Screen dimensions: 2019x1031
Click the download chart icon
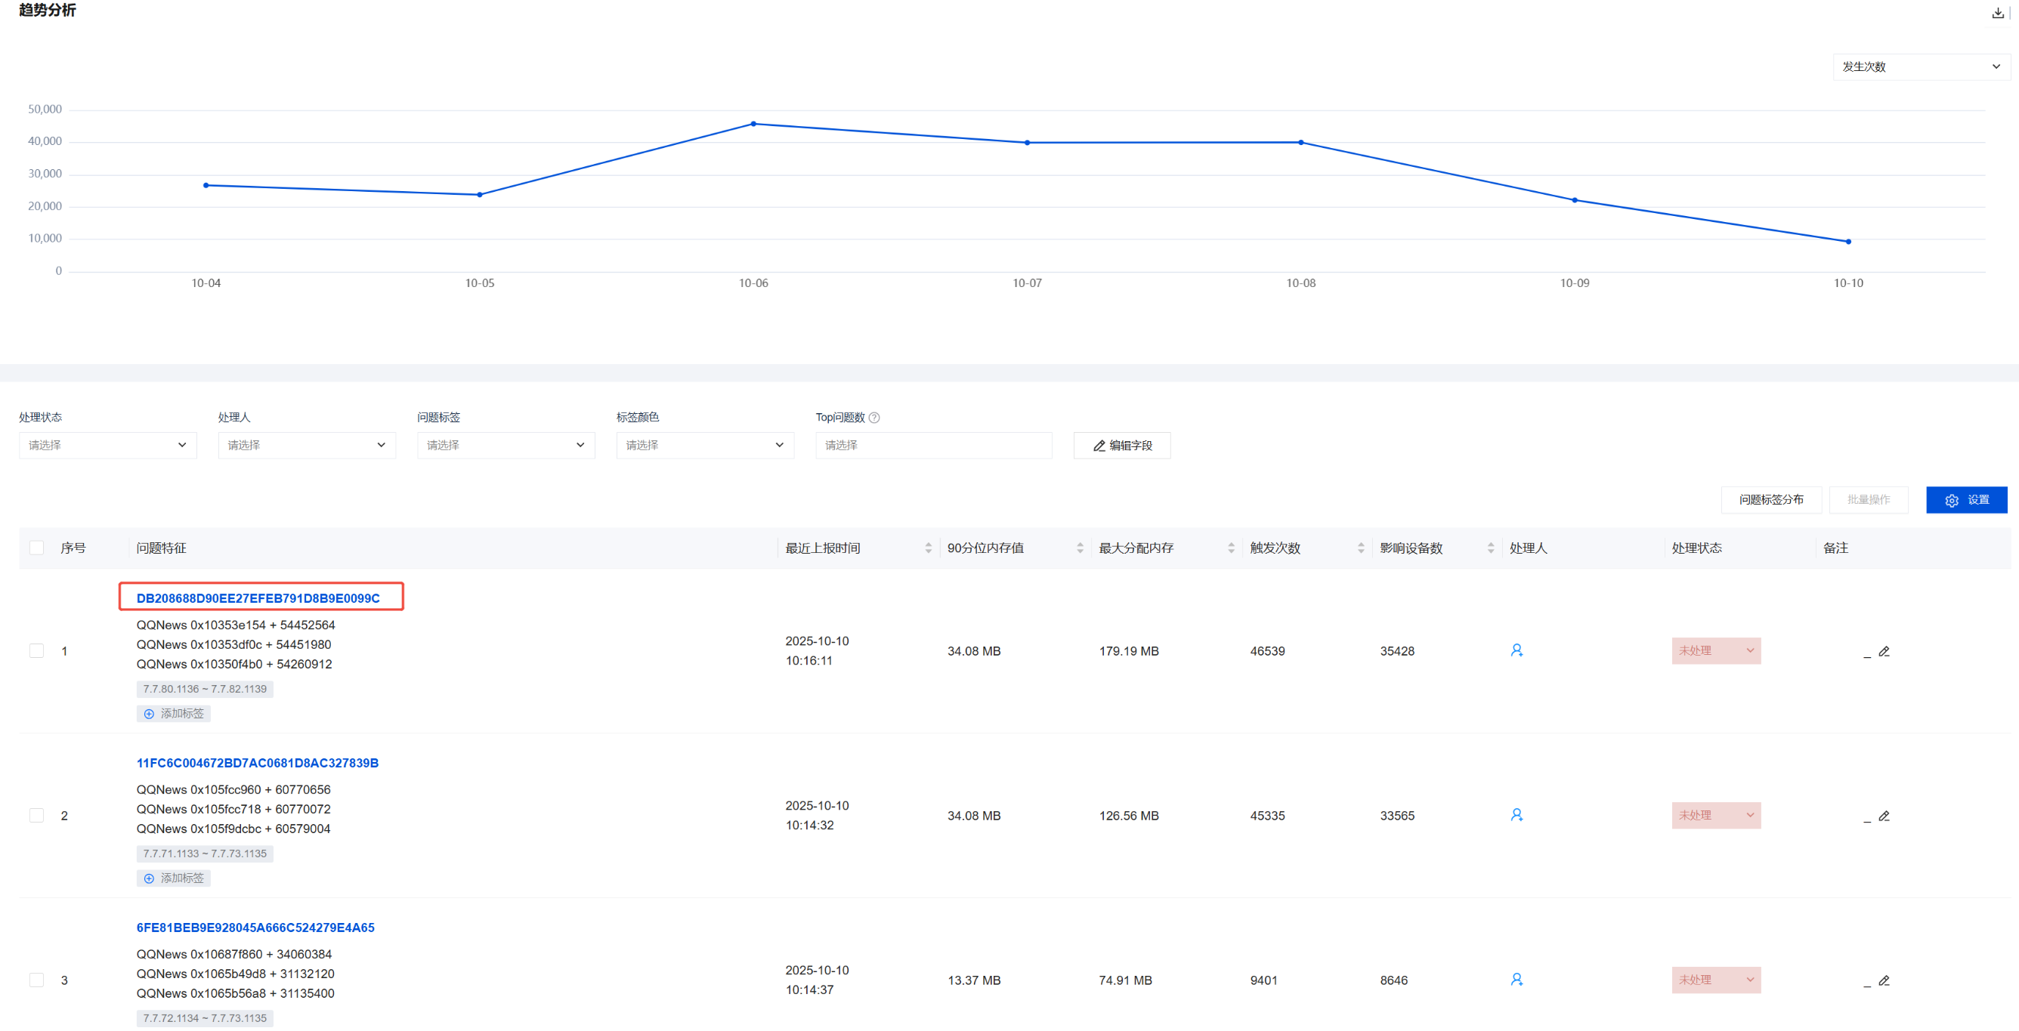[1998, 13]
